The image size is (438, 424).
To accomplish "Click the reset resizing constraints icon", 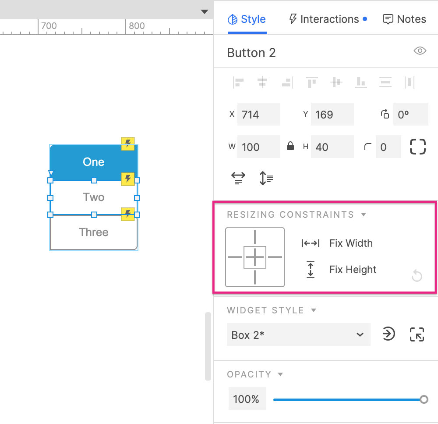I will point(417,276).
